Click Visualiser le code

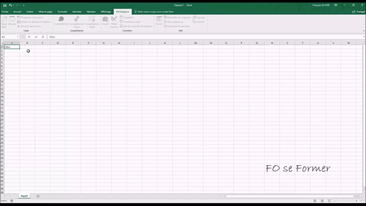tap(130, 22)
